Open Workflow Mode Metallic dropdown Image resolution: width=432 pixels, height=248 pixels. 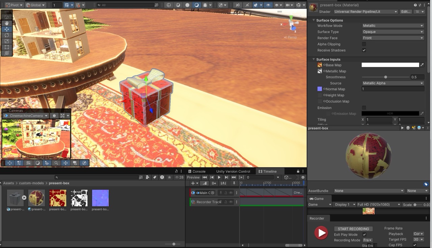393,26
